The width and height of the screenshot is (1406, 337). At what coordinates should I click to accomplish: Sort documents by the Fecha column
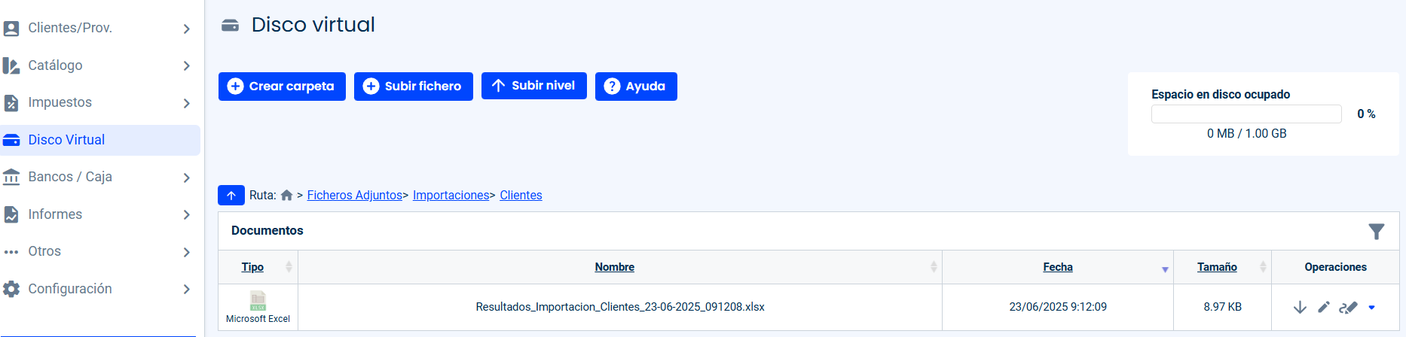click(1057, 267)
